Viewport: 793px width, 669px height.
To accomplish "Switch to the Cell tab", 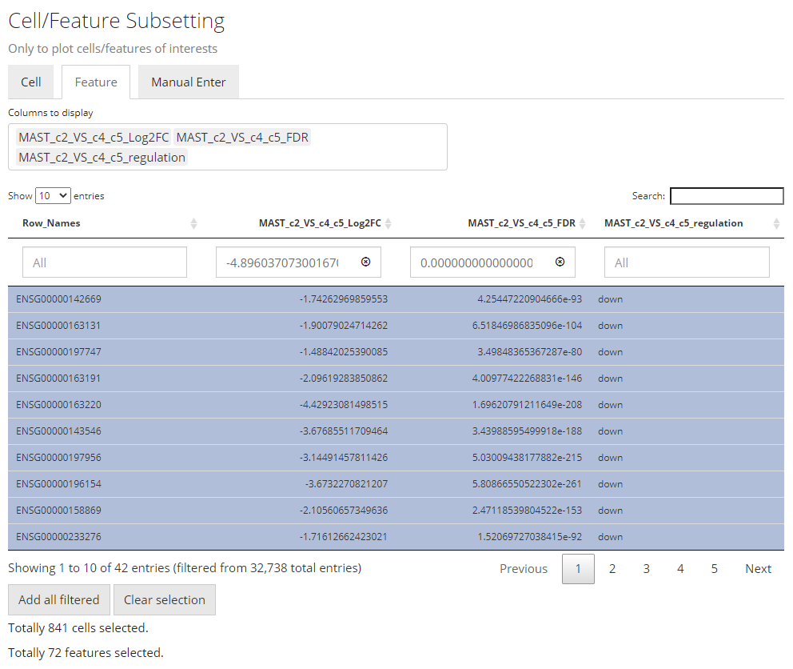I will tap(31, 82).
